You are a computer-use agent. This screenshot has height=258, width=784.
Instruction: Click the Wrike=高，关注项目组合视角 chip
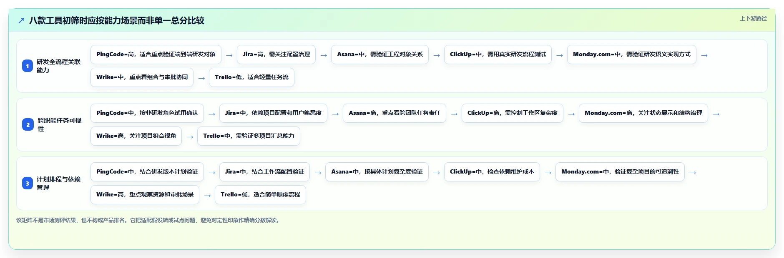pyautogui.click(x=136, y=136)
